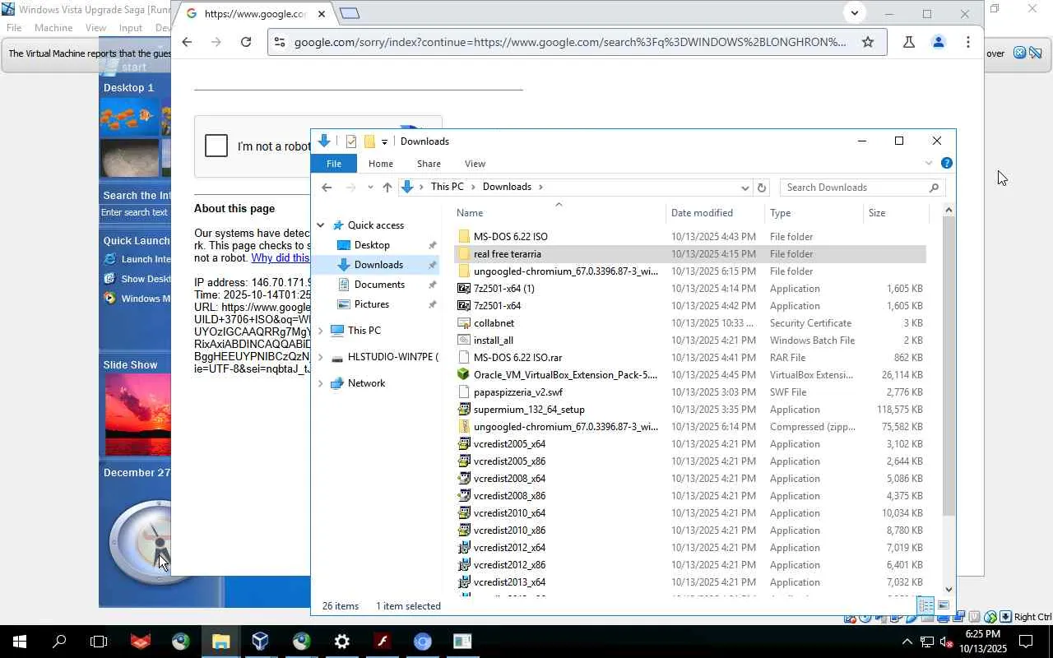Open the File tab in Explorer
The width and height of the screenshot is (1053, 658).
pos(333,164)
